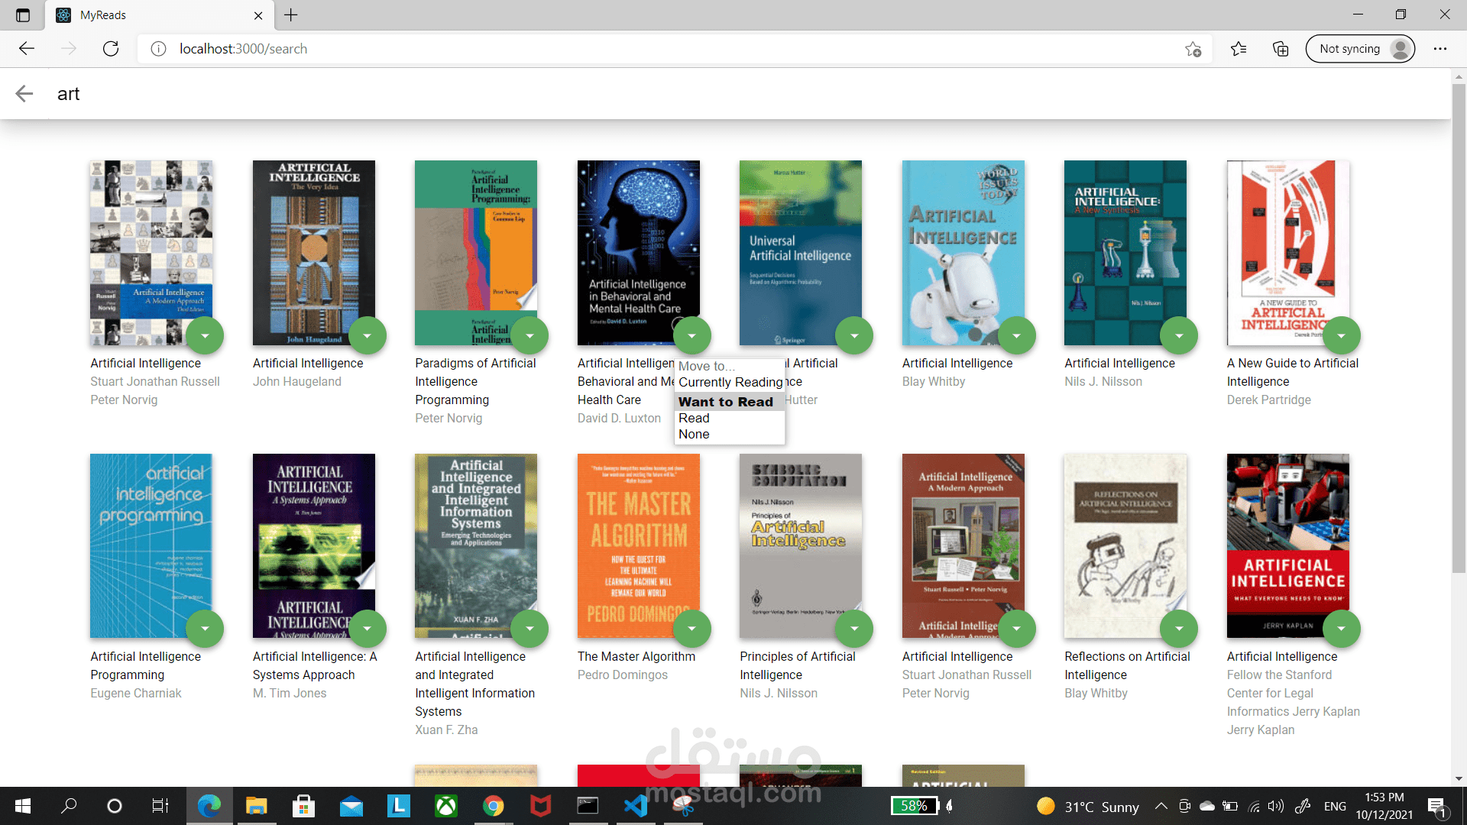Open the shelf menu for Paradigms of Artificial Intelligence Programming
Image resolution: width=1467 pixels, height=825 pixels.
pyautogui.click(x=529, y=335)
